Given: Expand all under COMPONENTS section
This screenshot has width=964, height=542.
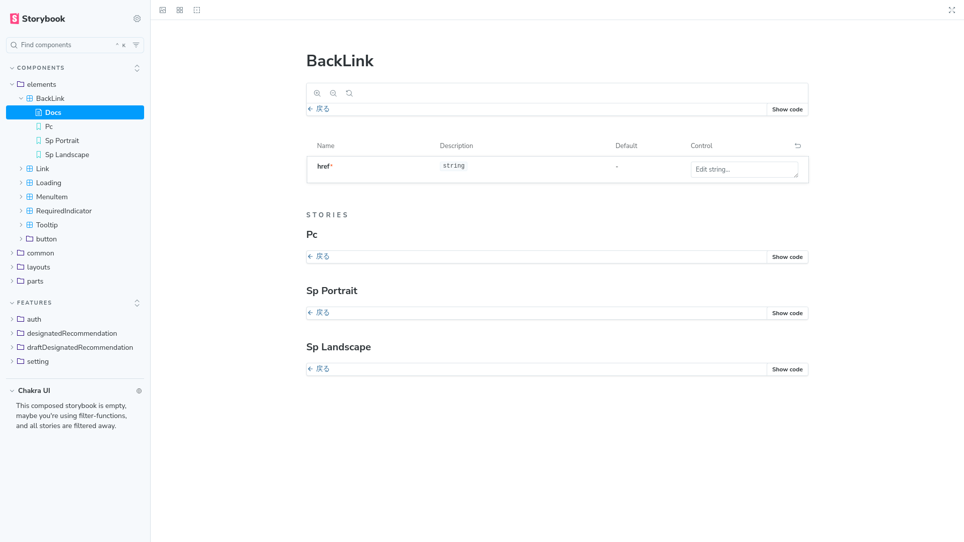Looking at the screenshot, I should 137,68.
